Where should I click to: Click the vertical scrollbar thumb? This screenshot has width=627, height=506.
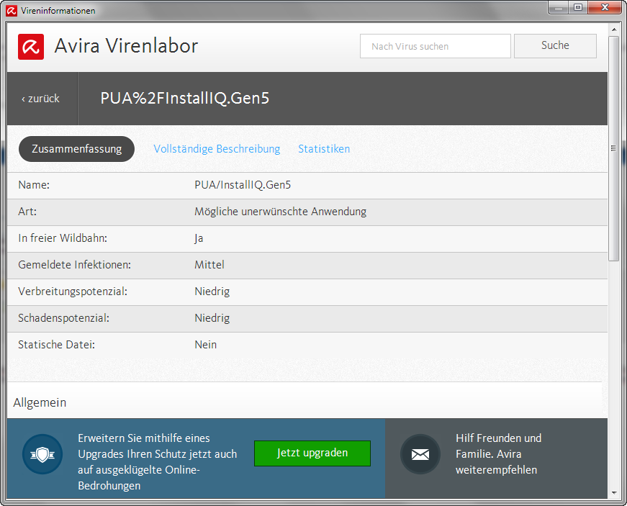[x=614, y=148]
